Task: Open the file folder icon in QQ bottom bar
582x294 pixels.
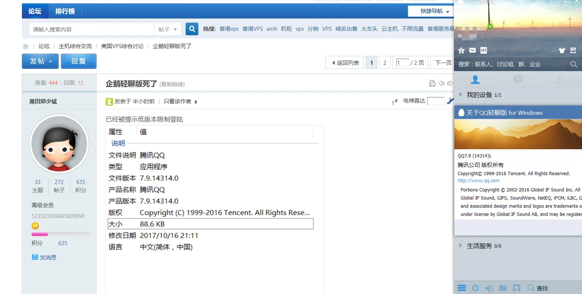Action: [x=503, y=288]
